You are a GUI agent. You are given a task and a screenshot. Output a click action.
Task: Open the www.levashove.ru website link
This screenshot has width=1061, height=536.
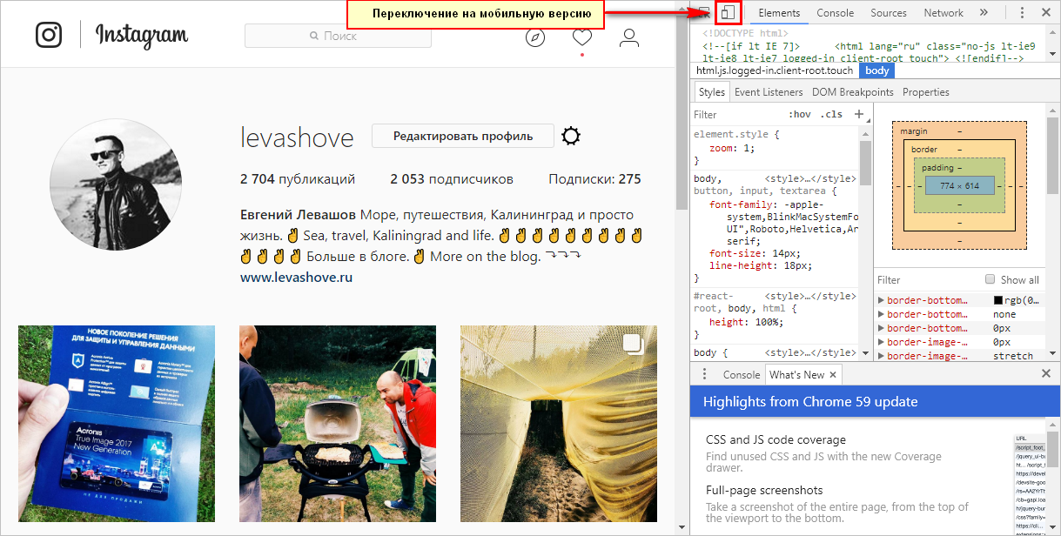point(296,278)
